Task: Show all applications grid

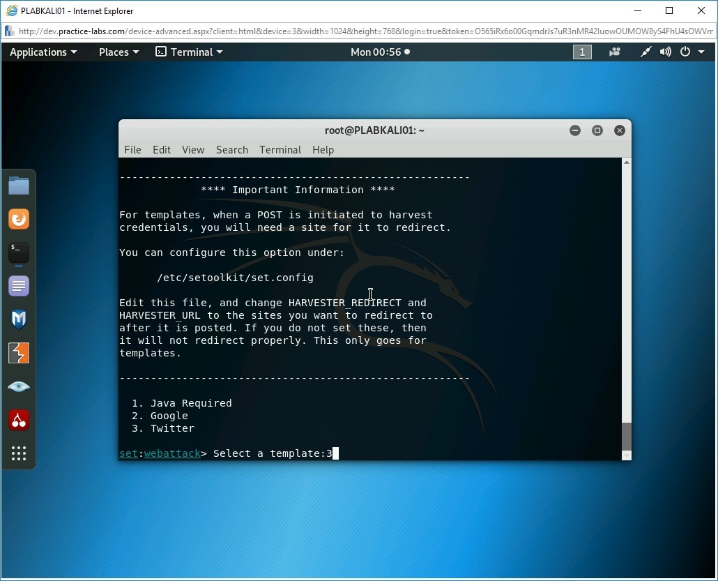Action: pyautogui.click(x=19, y=453)
